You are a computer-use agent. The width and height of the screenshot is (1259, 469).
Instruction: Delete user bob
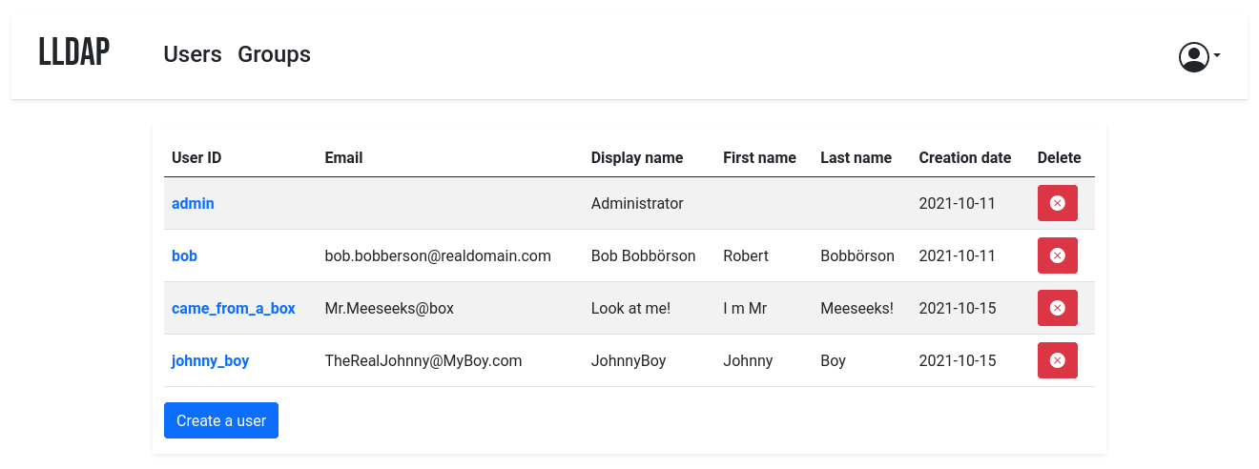(1057, 255)
